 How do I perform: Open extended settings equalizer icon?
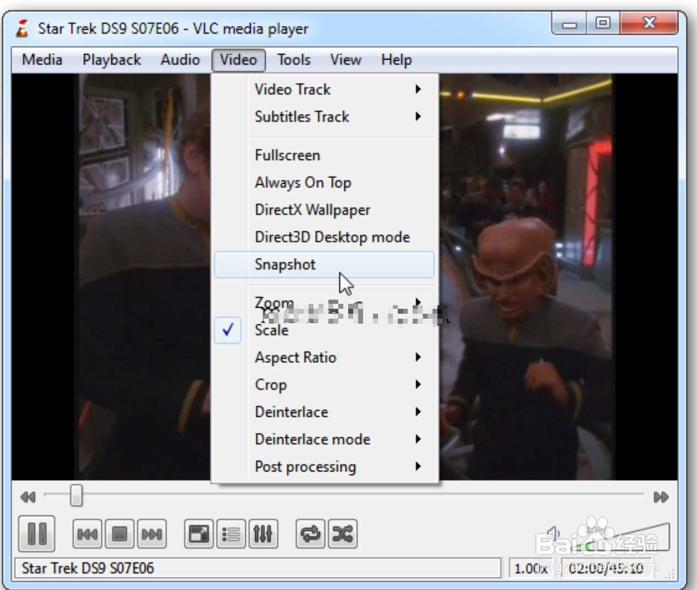(263, 534)
